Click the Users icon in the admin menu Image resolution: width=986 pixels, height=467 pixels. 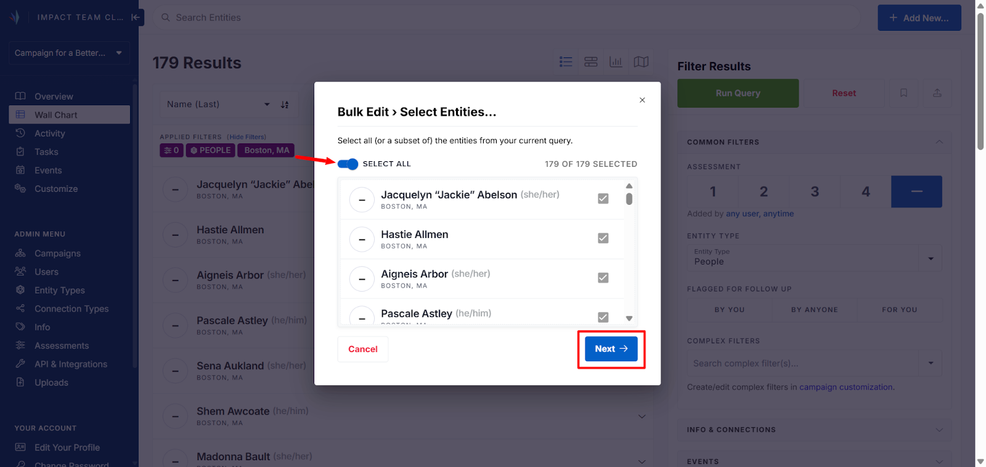[20, 271]
